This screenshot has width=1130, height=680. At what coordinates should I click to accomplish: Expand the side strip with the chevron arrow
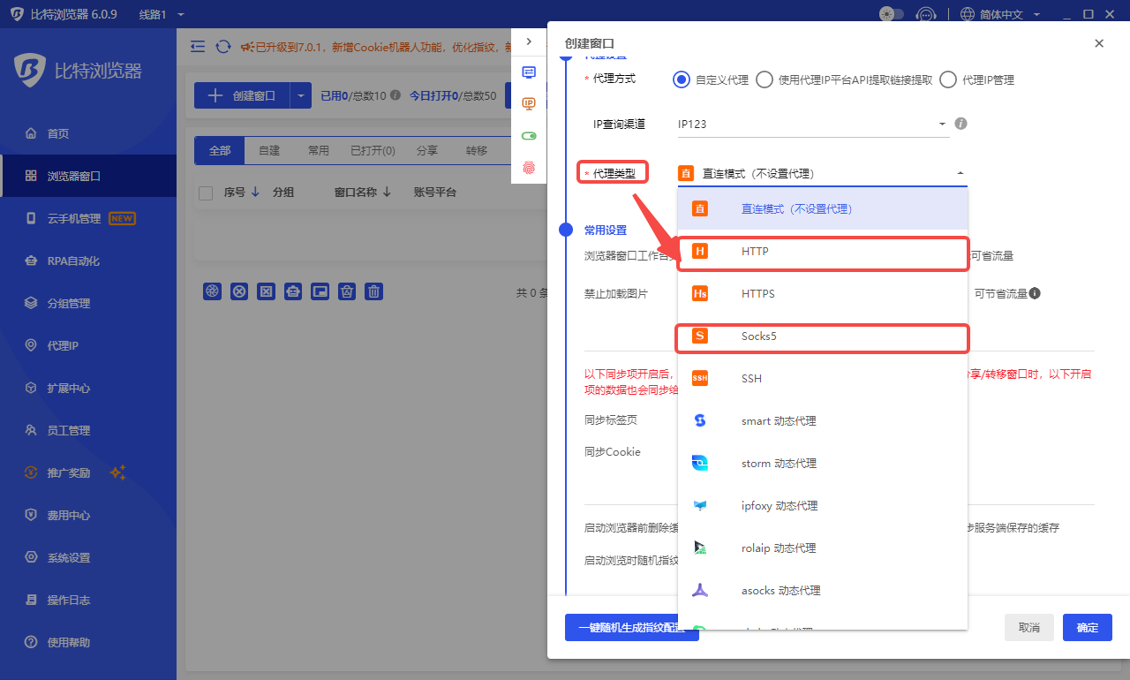click(529, 42)
